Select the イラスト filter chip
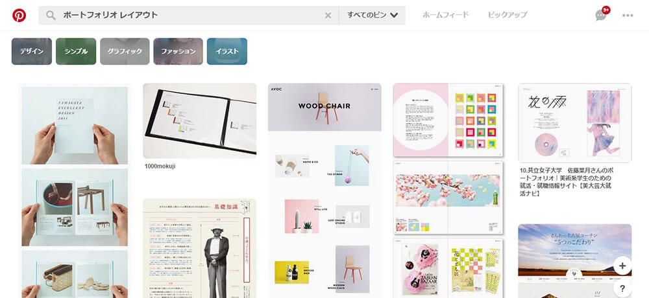The image size is (649, 298). coord(227,51)
